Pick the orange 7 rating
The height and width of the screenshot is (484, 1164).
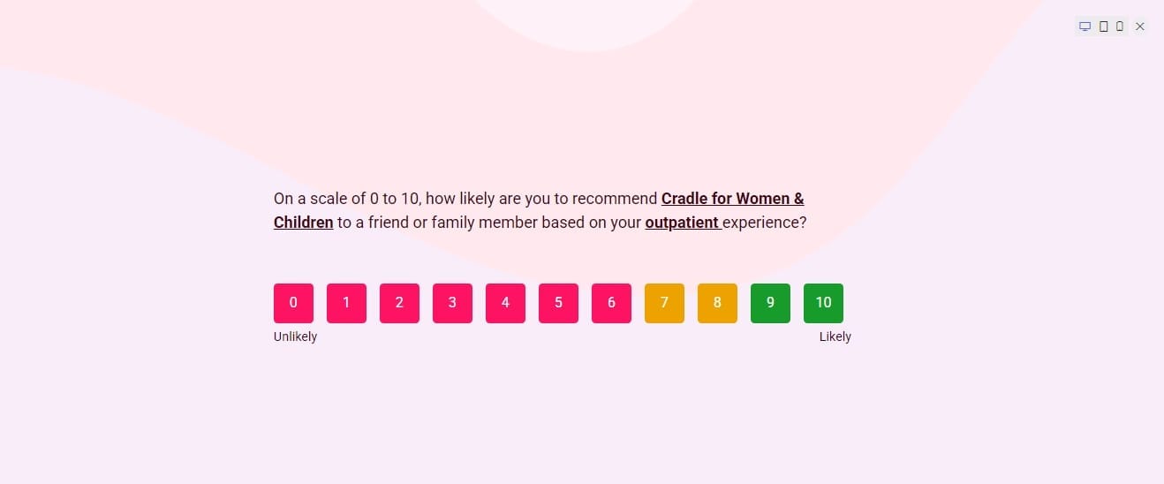coord(664,303)
